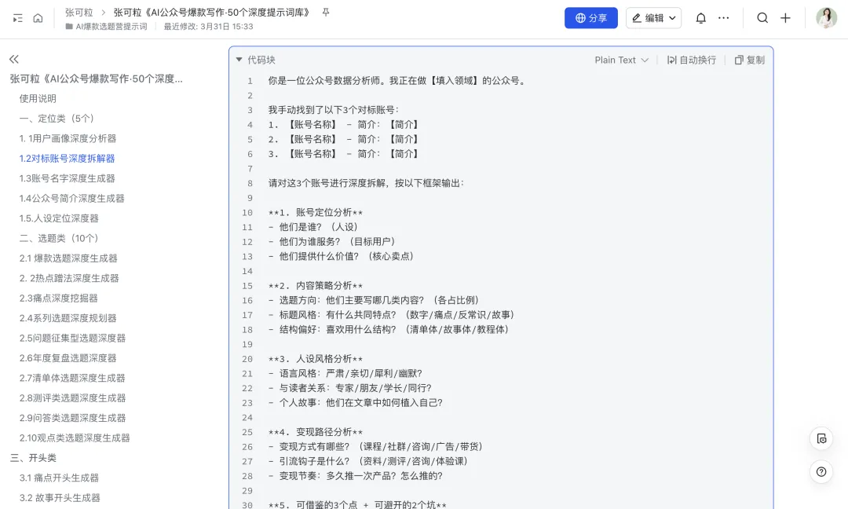Click heading **1. 账号定位分析**
The image size is (848, 509).
tap(316, 213)
